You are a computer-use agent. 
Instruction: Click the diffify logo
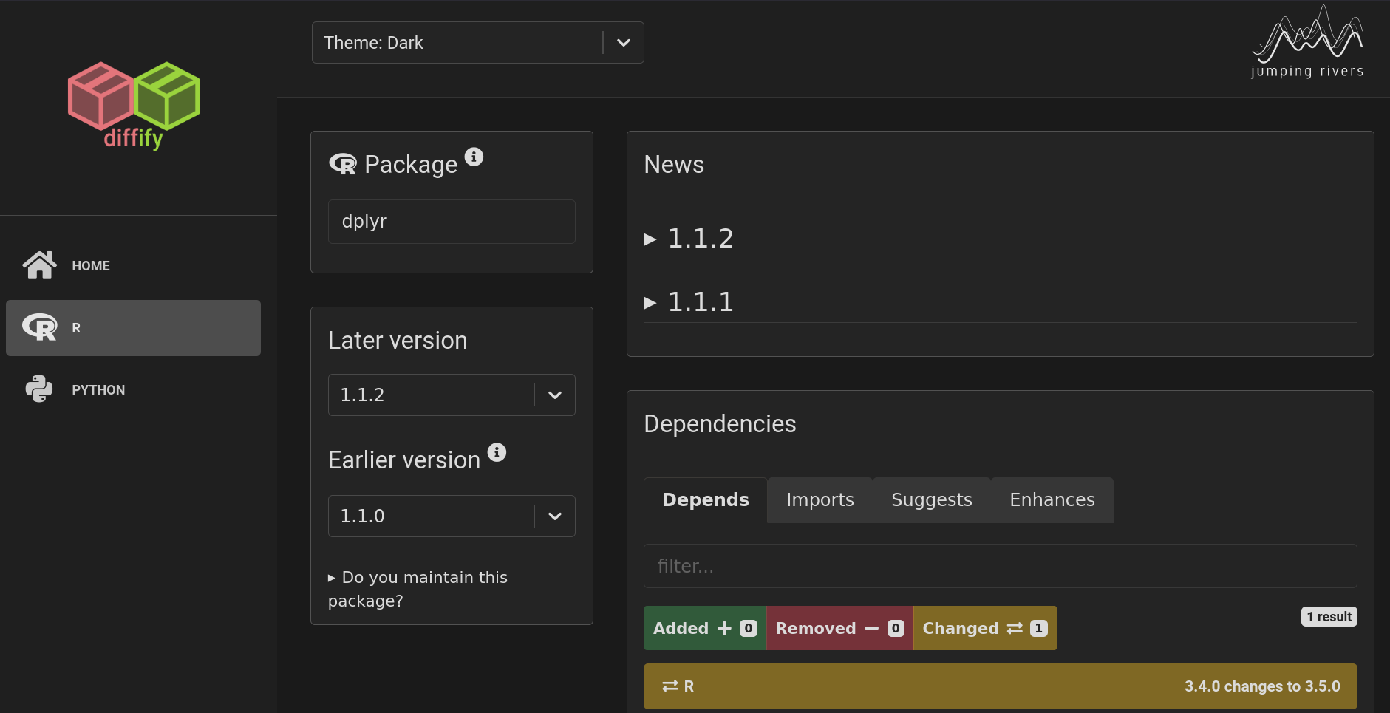tap(134, 106)
